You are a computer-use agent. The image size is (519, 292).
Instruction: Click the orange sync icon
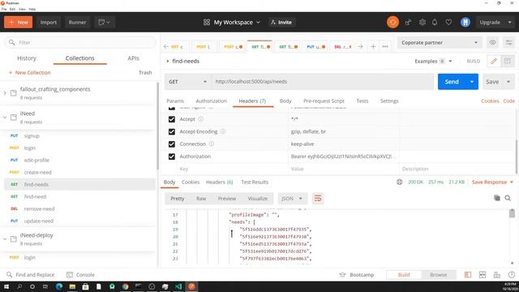(x=392, y=22)
